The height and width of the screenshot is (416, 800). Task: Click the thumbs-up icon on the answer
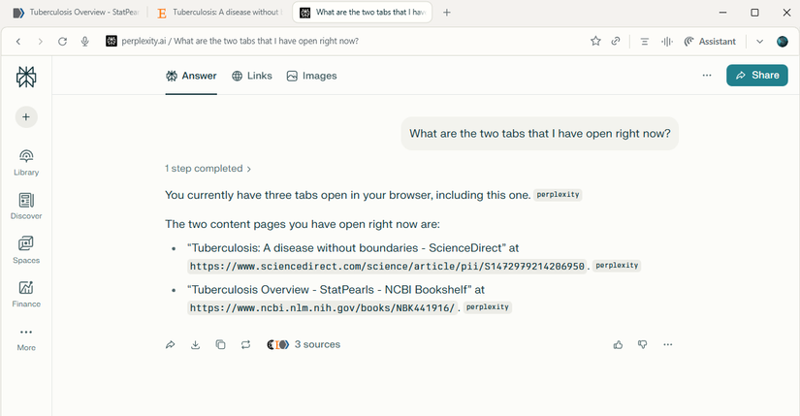tap(618, 344)
